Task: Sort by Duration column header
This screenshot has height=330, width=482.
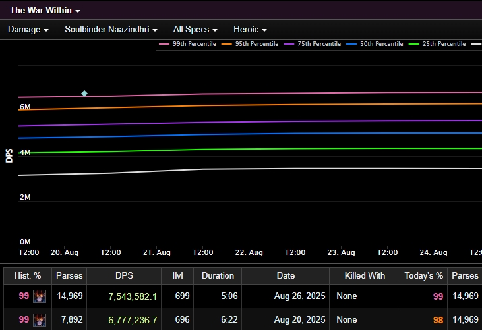Action: tap(218, 276)
